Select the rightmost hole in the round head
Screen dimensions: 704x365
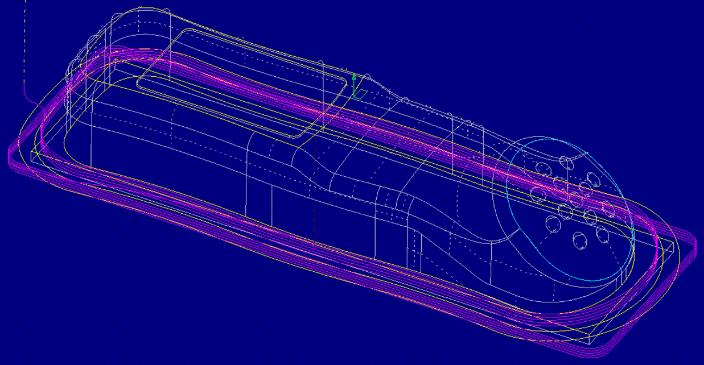click(608, 209)
